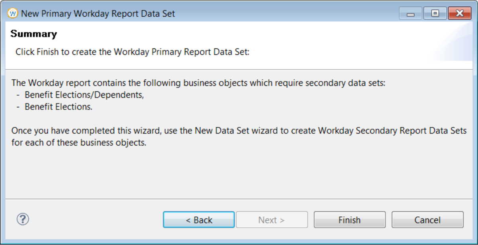
Task: Click the 'The Workday report contains' sentence
Action: [199, 83]
